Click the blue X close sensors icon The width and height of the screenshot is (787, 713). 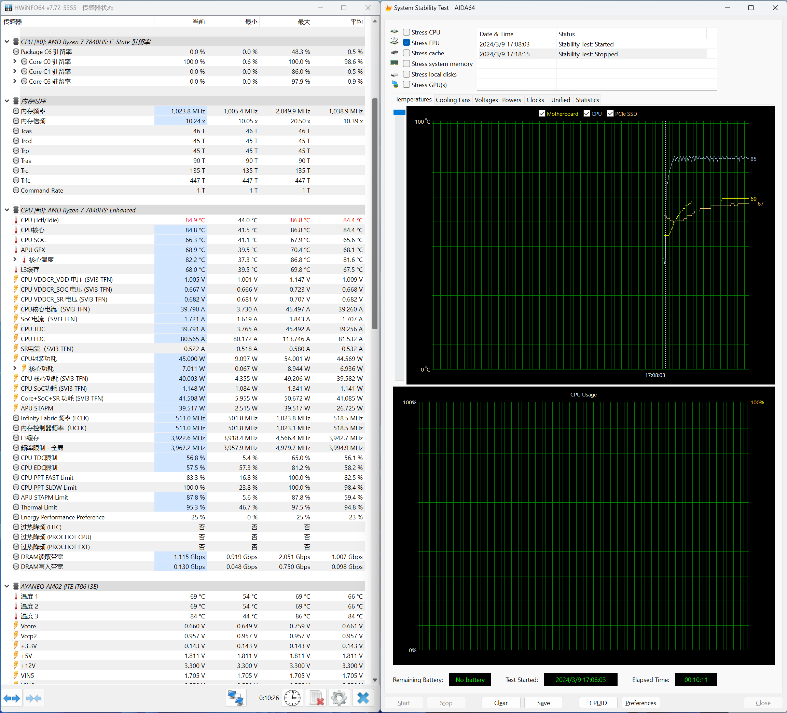pyautogui.click(x=363, y=698)
